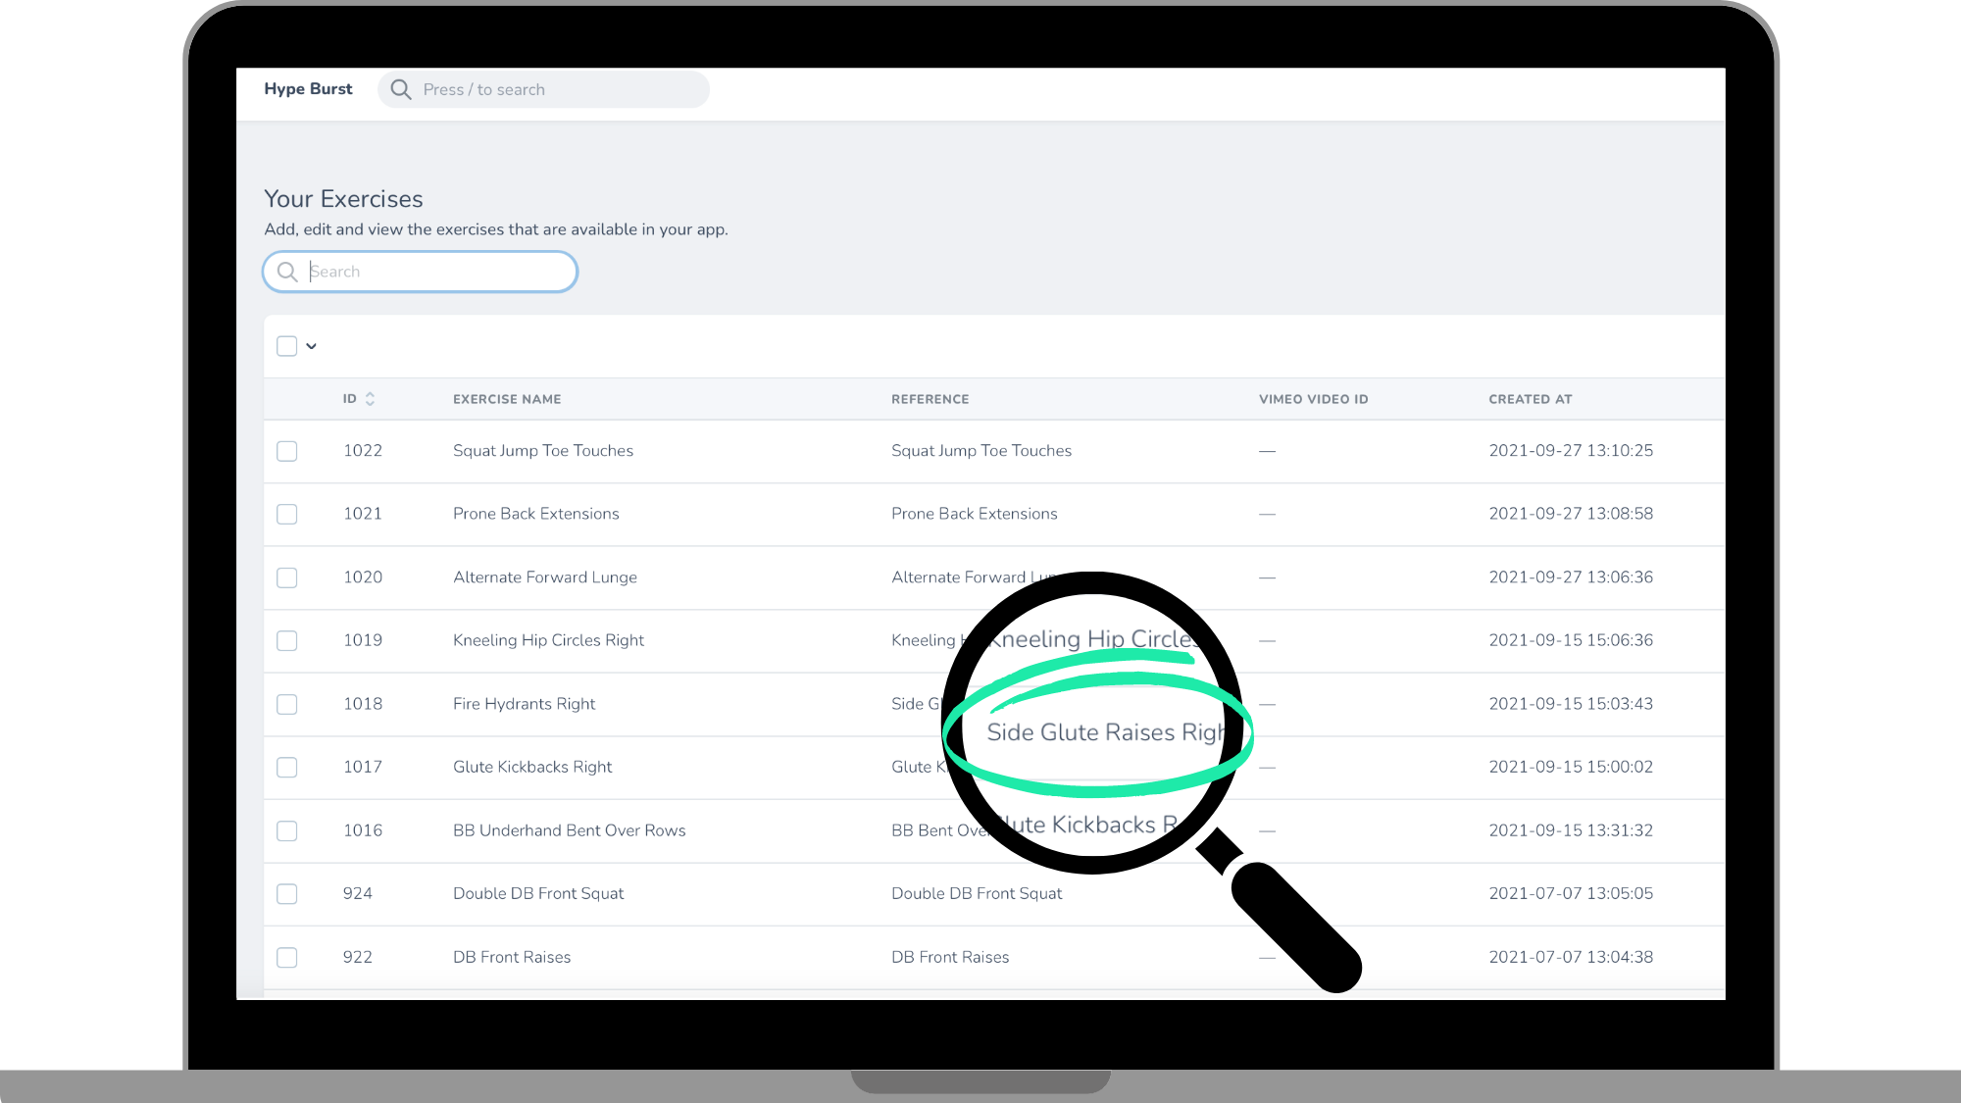The height and width of the screenshot is (1103, 1961).
Task: Open the Prone Back Extensions exercise
Action: tap(535, 514)
